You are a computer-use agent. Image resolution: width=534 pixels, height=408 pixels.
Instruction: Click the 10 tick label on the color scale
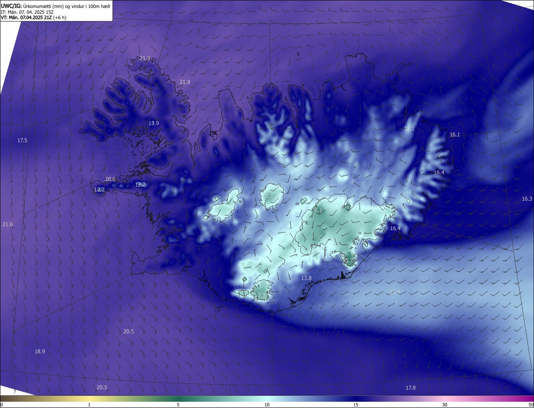pyautogui.click(x=267, y=405)
